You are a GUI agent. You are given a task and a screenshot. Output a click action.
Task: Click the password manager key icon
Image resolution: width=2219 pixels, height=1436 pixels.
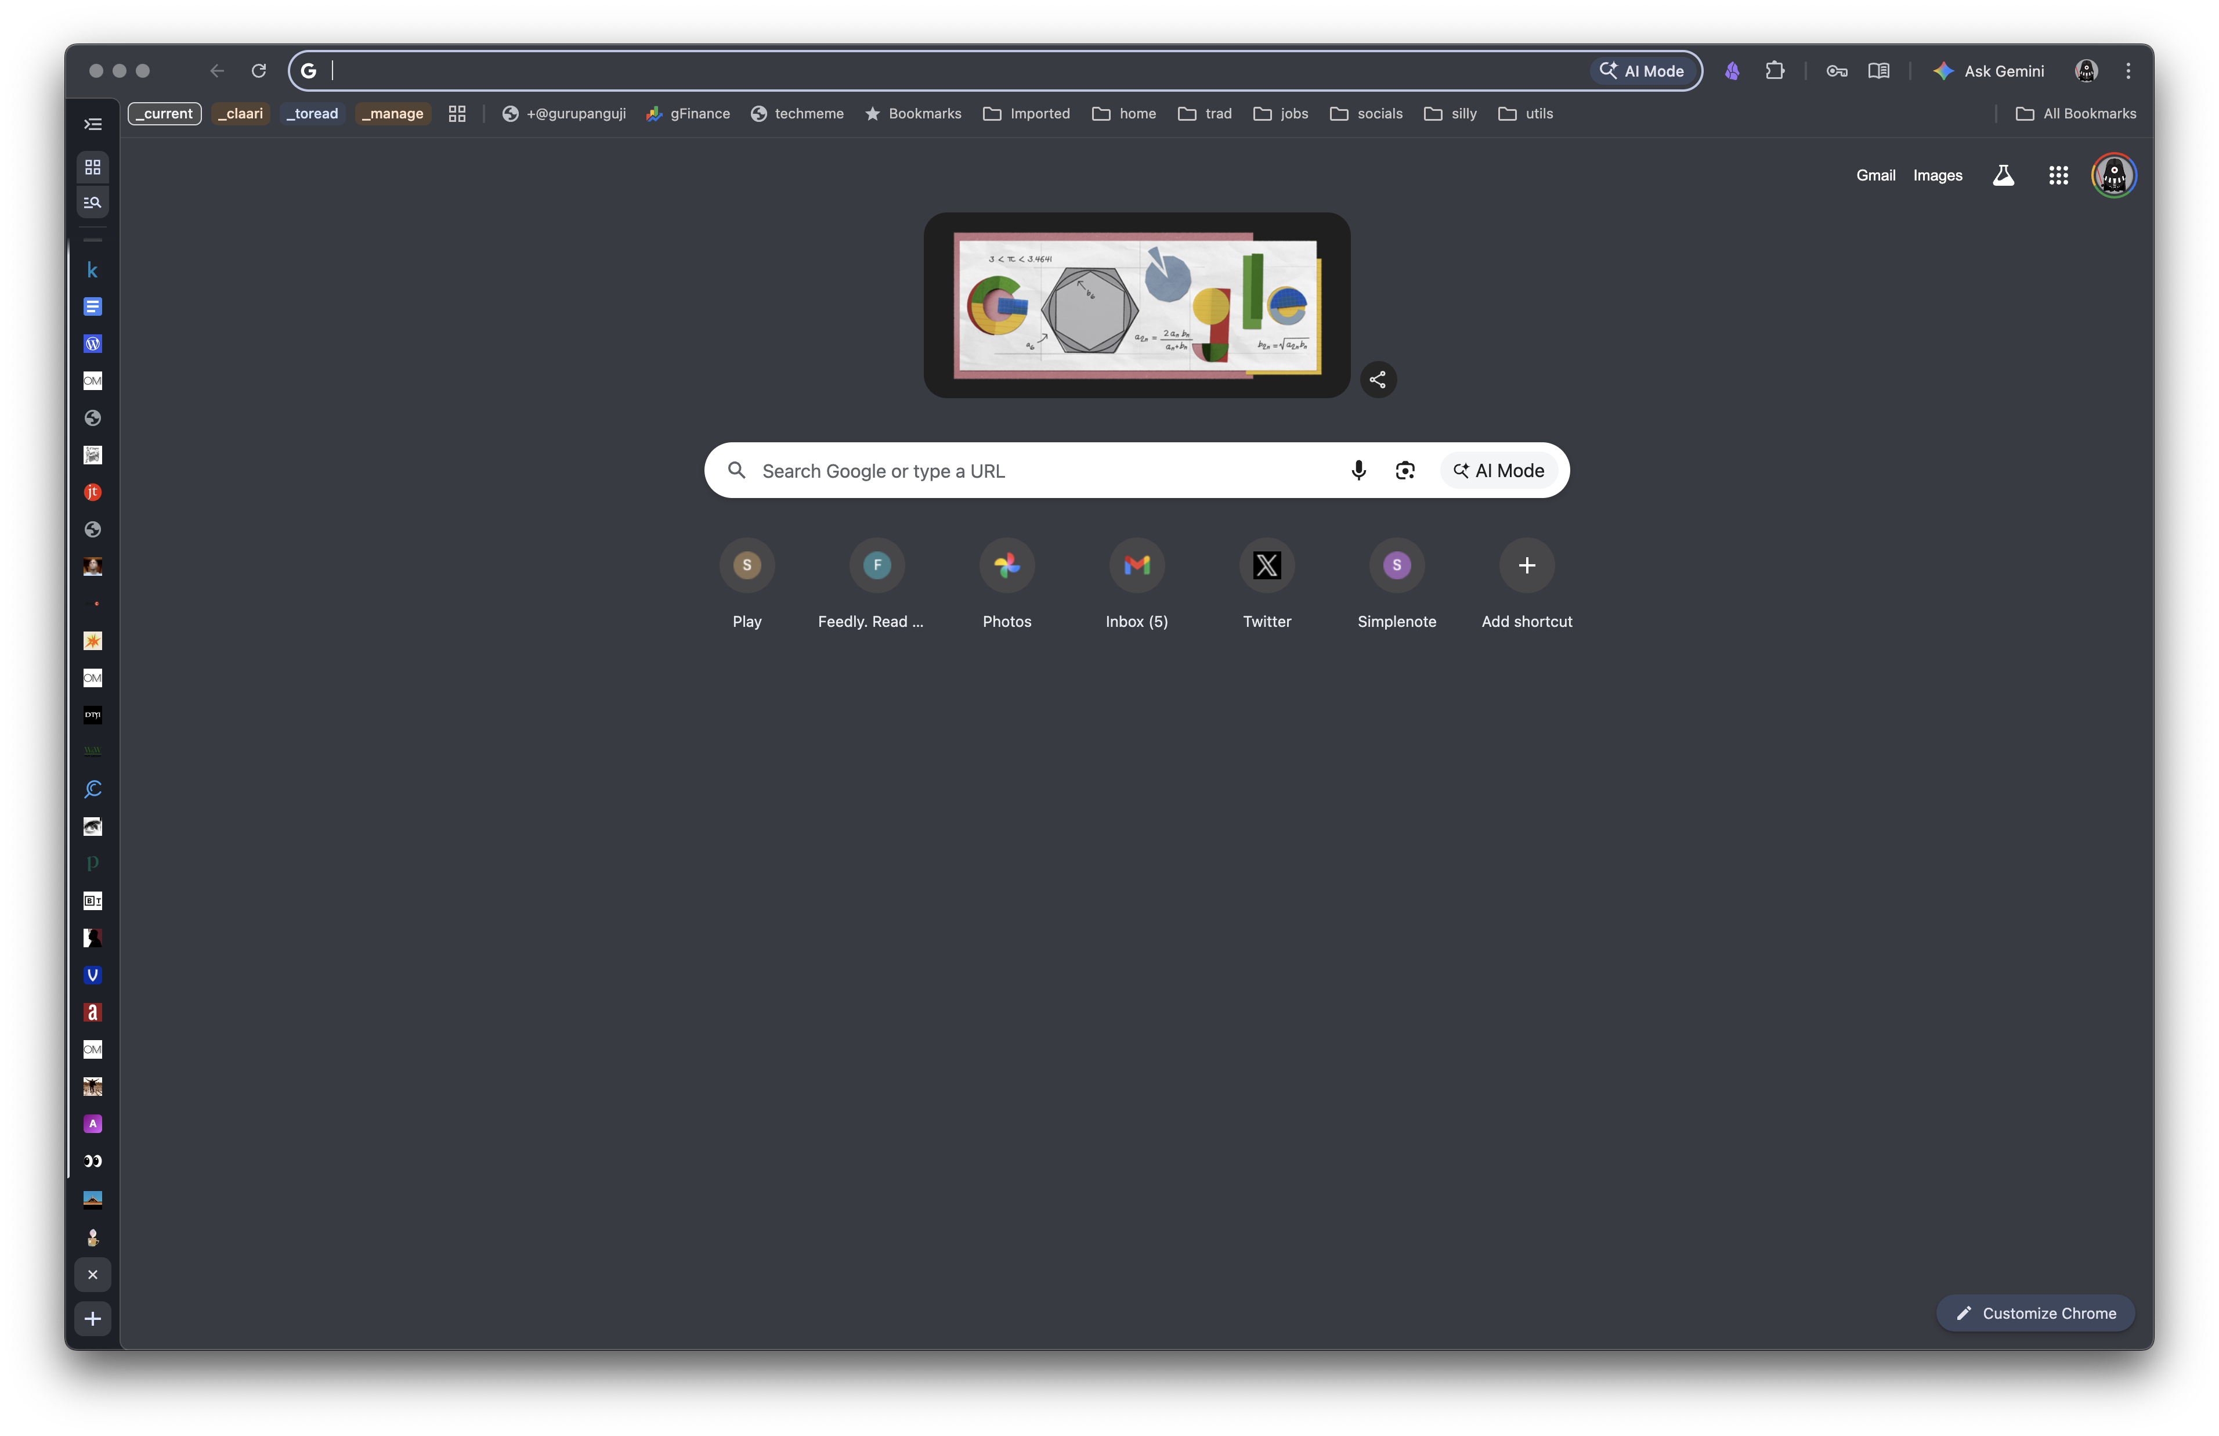pos(1836,71)
